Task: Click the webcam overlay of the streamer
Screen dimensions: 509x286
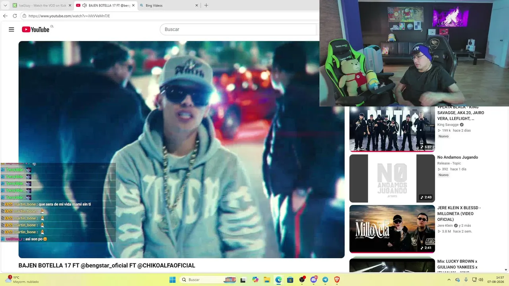Action: (414, 53)
